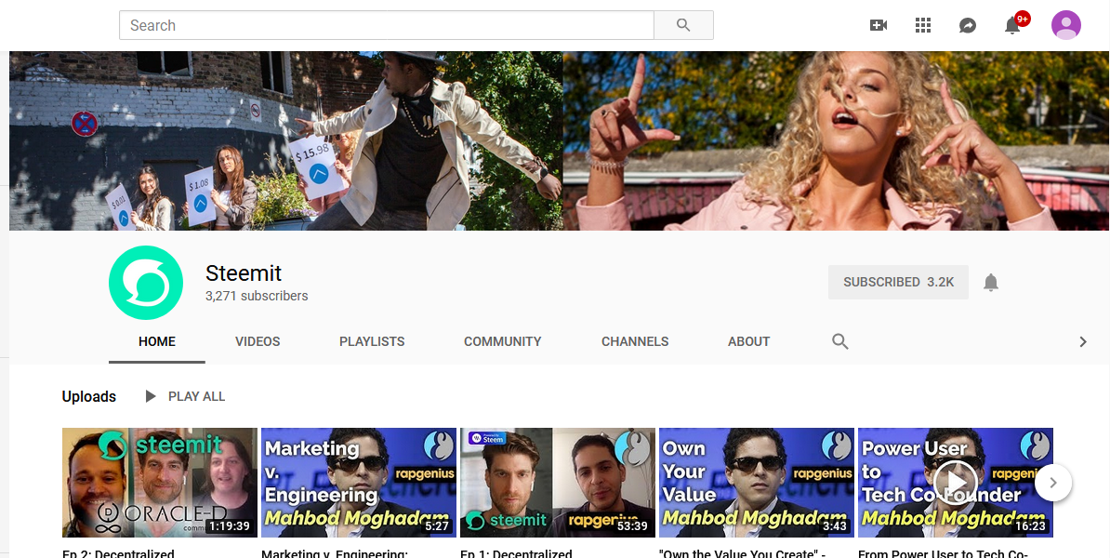Open the Own Your Value 3:43 thumbnail
Screen dimensions: 1110x558
point(757,483)
